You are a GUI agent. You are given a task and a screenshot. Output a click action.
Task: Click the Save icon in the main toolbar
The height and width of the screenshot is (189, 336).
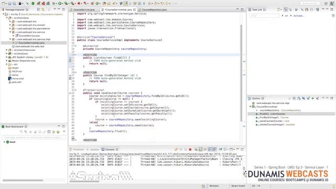point(9,4)
